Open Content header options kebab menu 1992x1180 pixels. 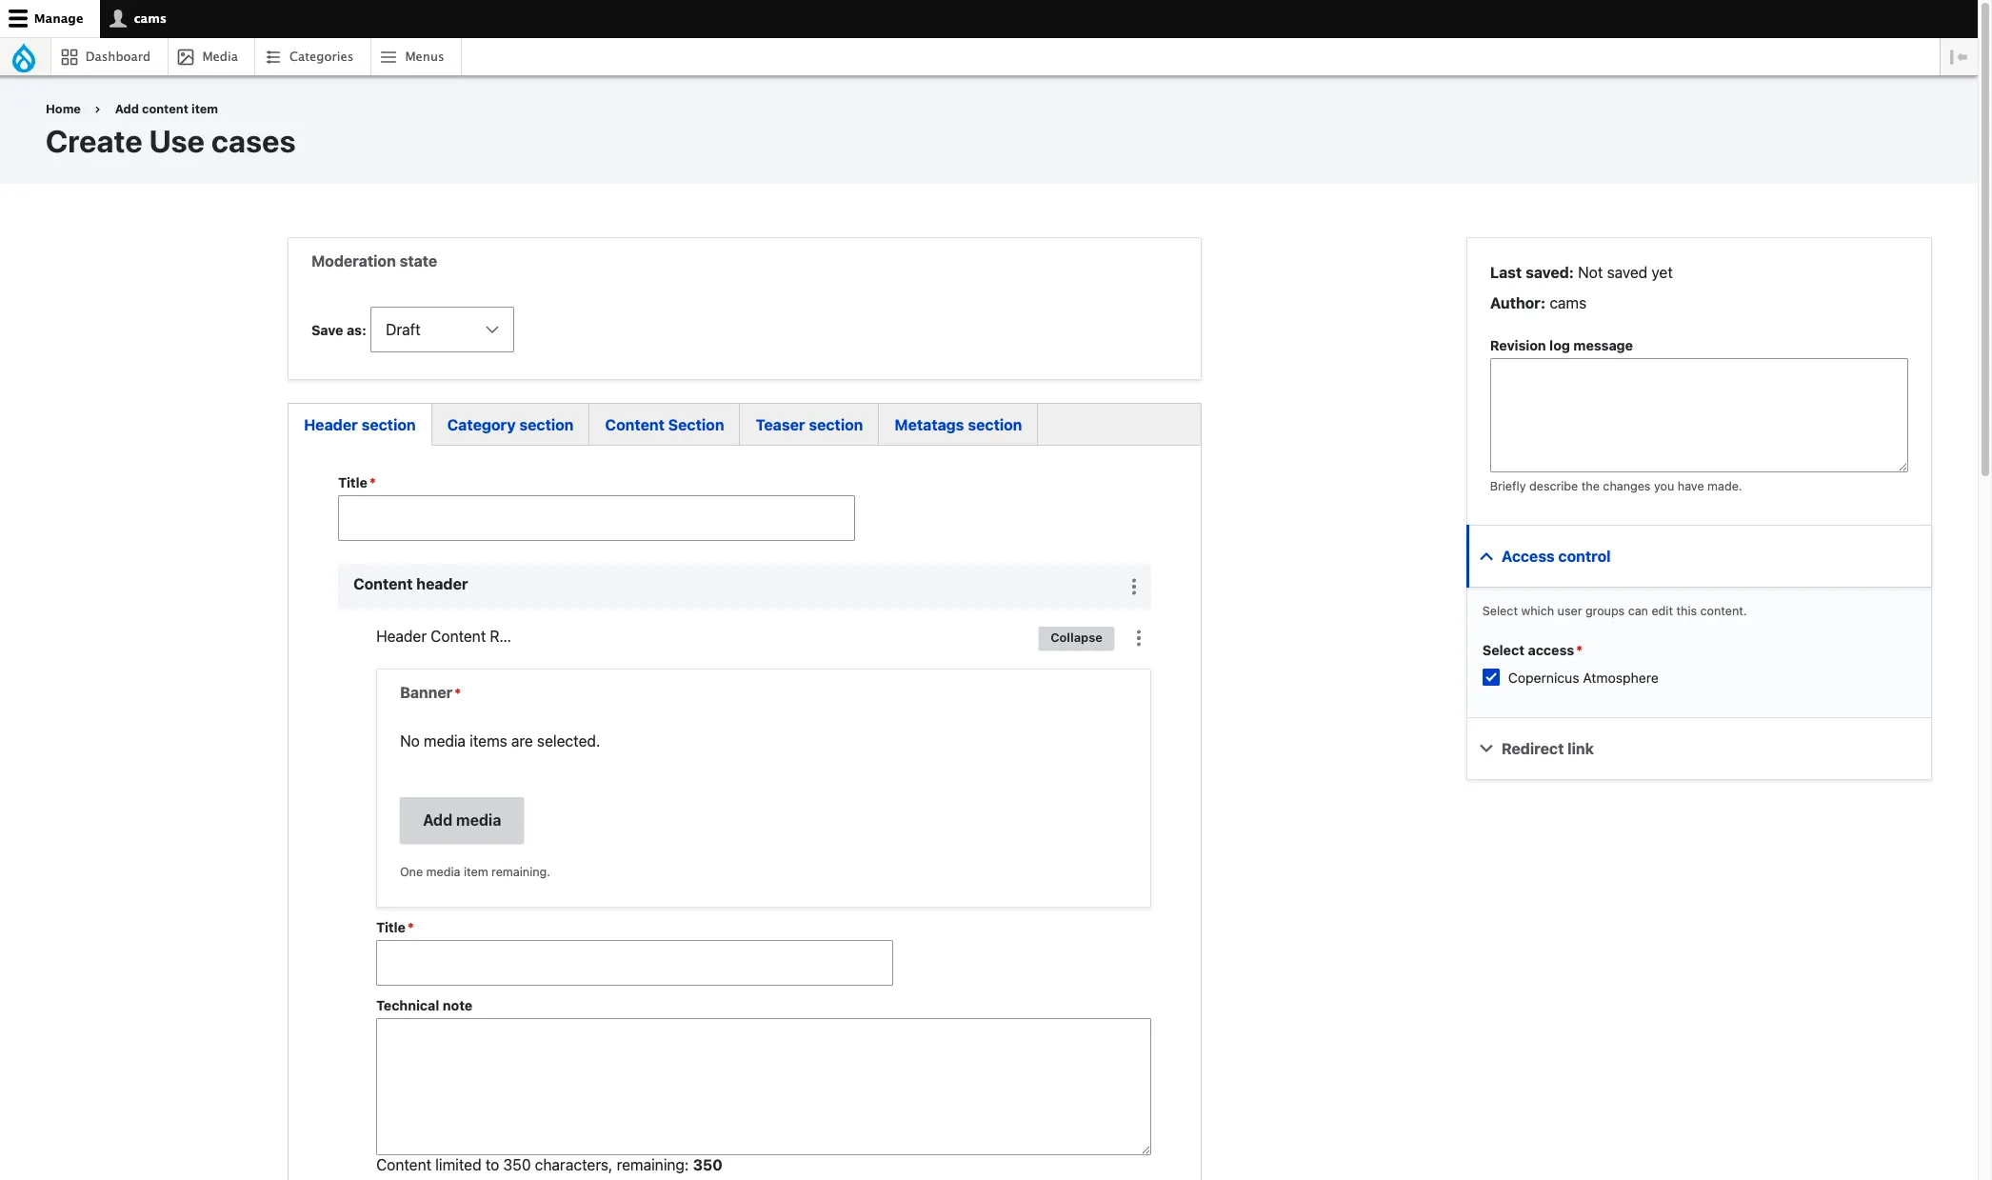click(x=1133, y=586)
